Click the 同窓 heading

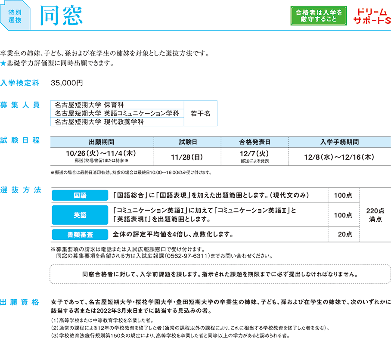coord(61,16)
